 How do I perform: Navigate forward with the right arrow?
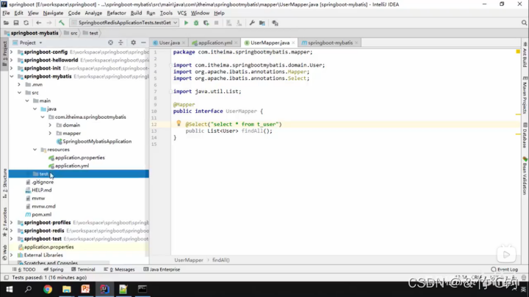(49, 23)
